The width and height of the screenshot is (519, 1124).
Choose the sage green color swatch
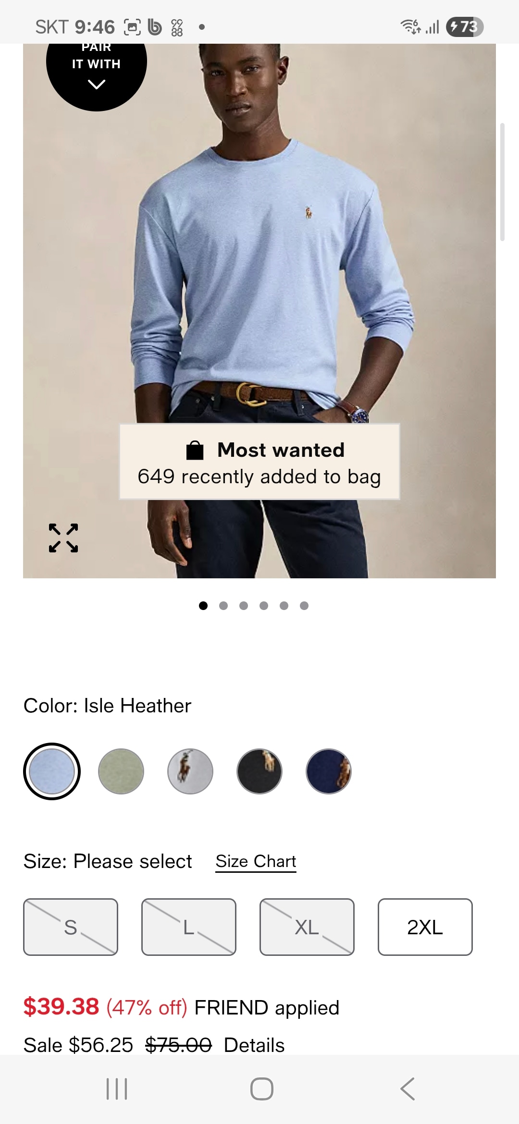coord(121,771)
